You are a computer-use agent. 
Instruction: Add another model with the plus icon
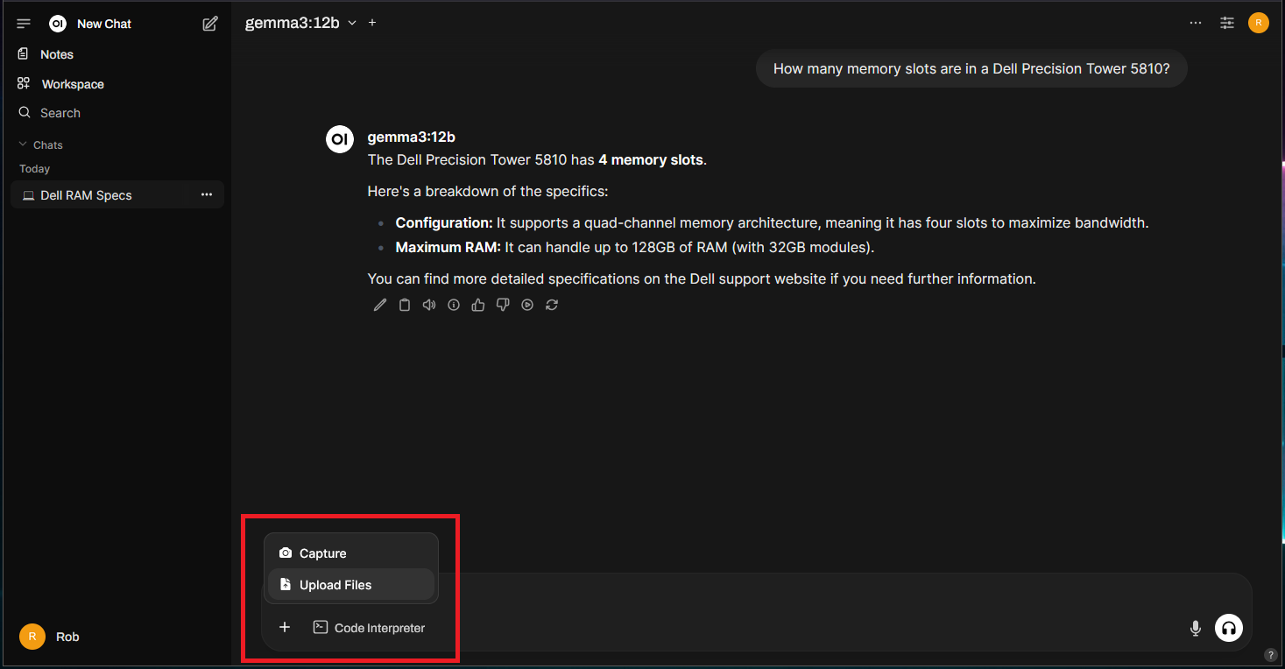(372, 23)
